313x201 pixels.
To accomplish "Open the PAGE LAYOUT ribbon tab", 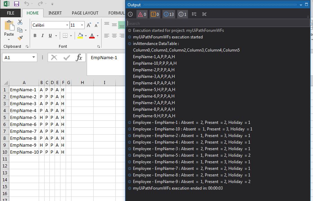I will 85,13.
